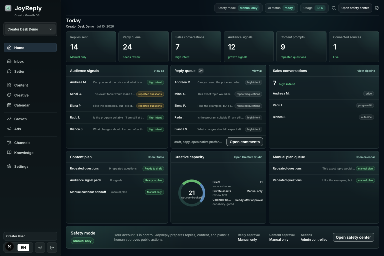Click the Content document icon
Viewport: 384px width, 256px height.
[x=9, y=85]
